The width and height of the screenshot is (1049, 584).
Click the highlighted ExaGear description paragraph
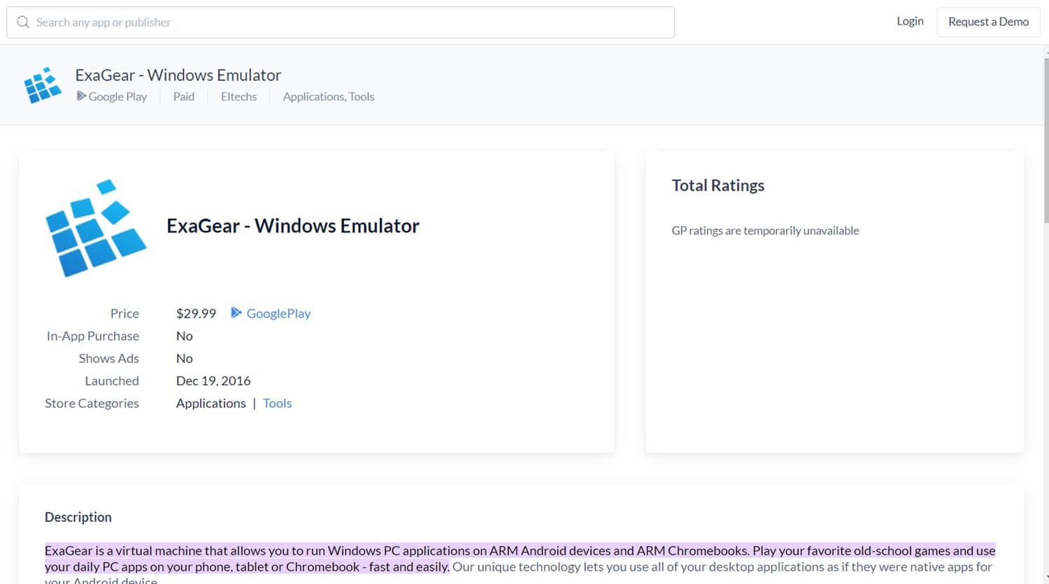520,559
